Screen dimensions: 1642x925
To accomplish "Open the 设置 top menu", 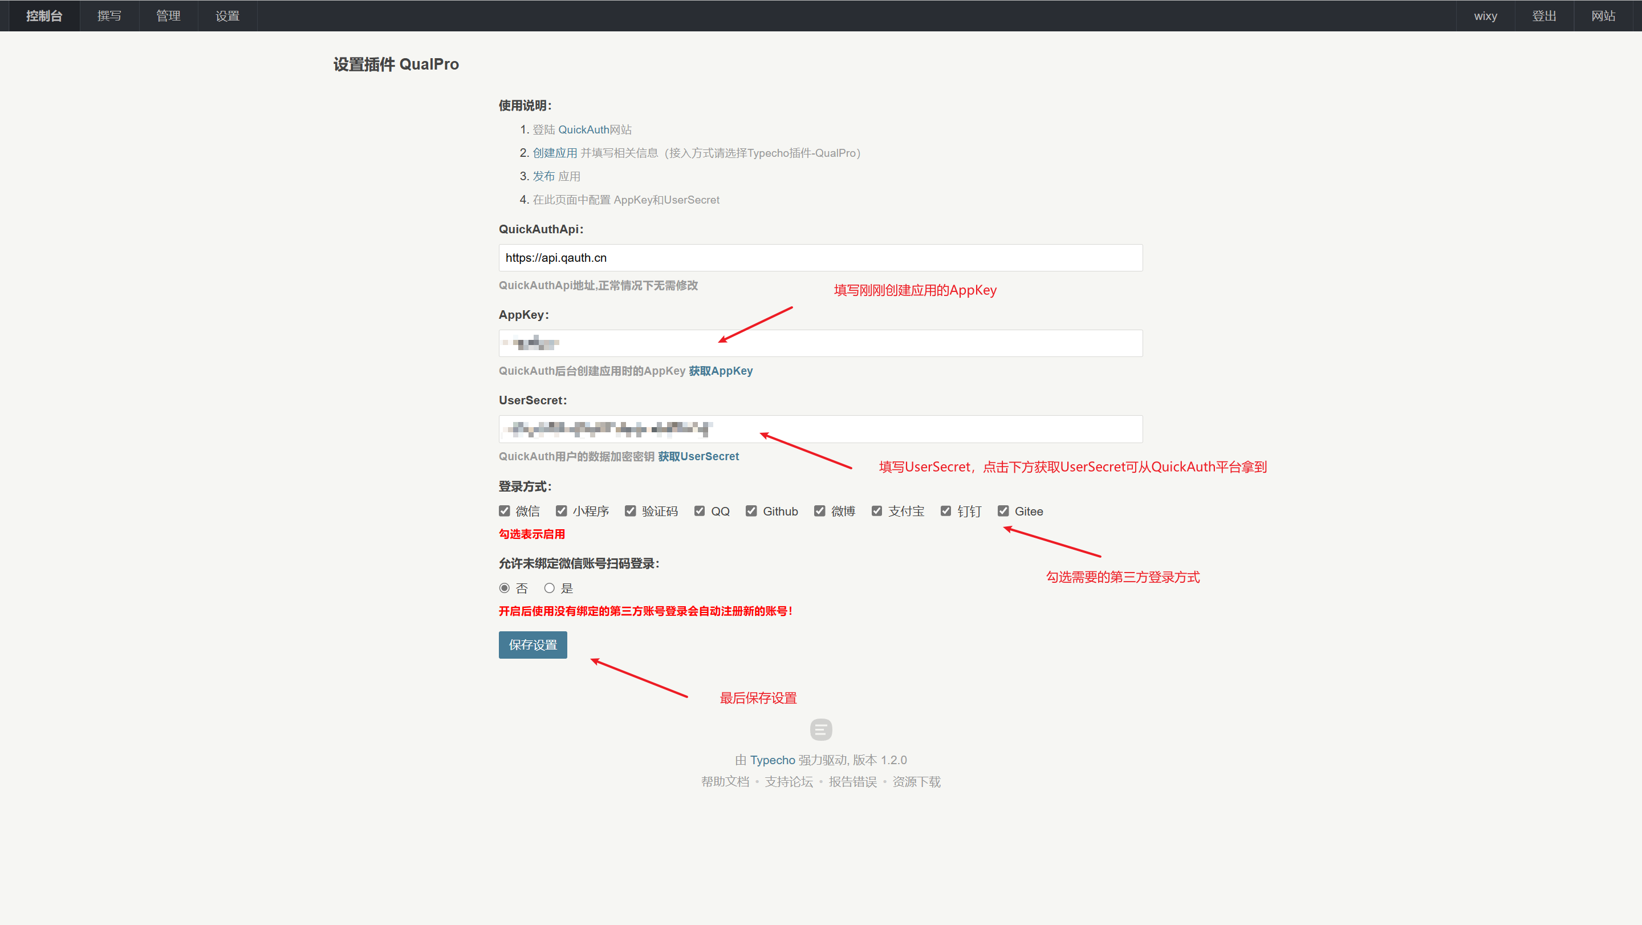I will pyautogui.click(x=227, y=16).
